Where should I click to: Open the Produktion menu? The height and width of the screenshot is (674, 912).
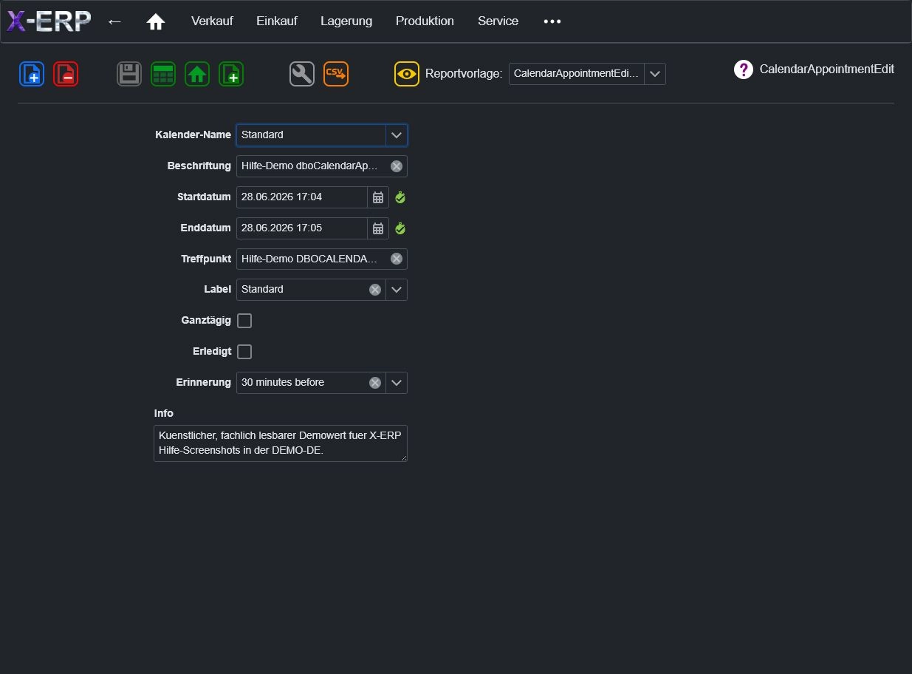pos(425,21)
